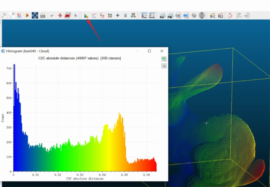
Task: Open the calculator icon in the toolbar
Action: point(125,16)
